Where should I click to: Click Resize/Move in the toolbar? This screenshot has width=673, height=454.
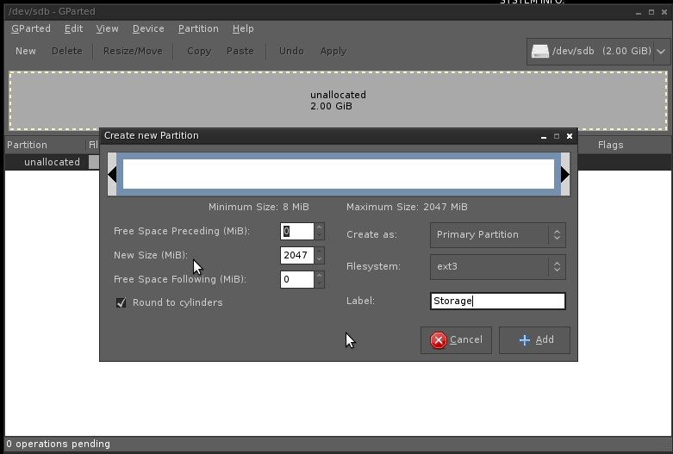tap(133, 51)
